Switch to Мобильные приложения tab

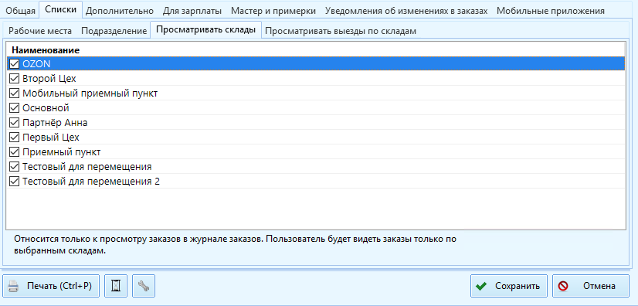pyautogui.click(x=551, y=11)
